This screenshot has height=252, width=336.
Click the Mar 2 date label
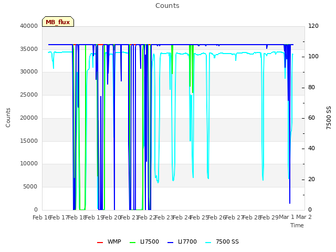[304, 217]
